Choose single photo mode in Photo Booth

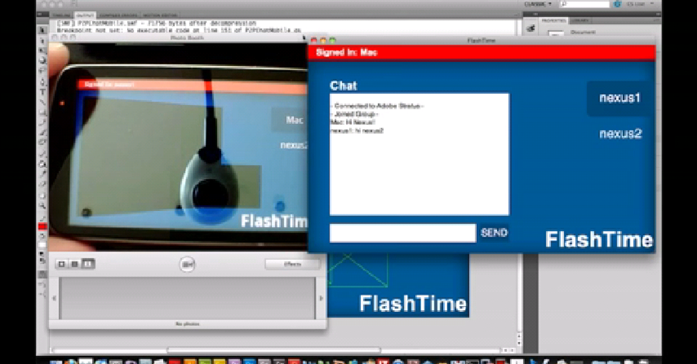pos(62,264)
